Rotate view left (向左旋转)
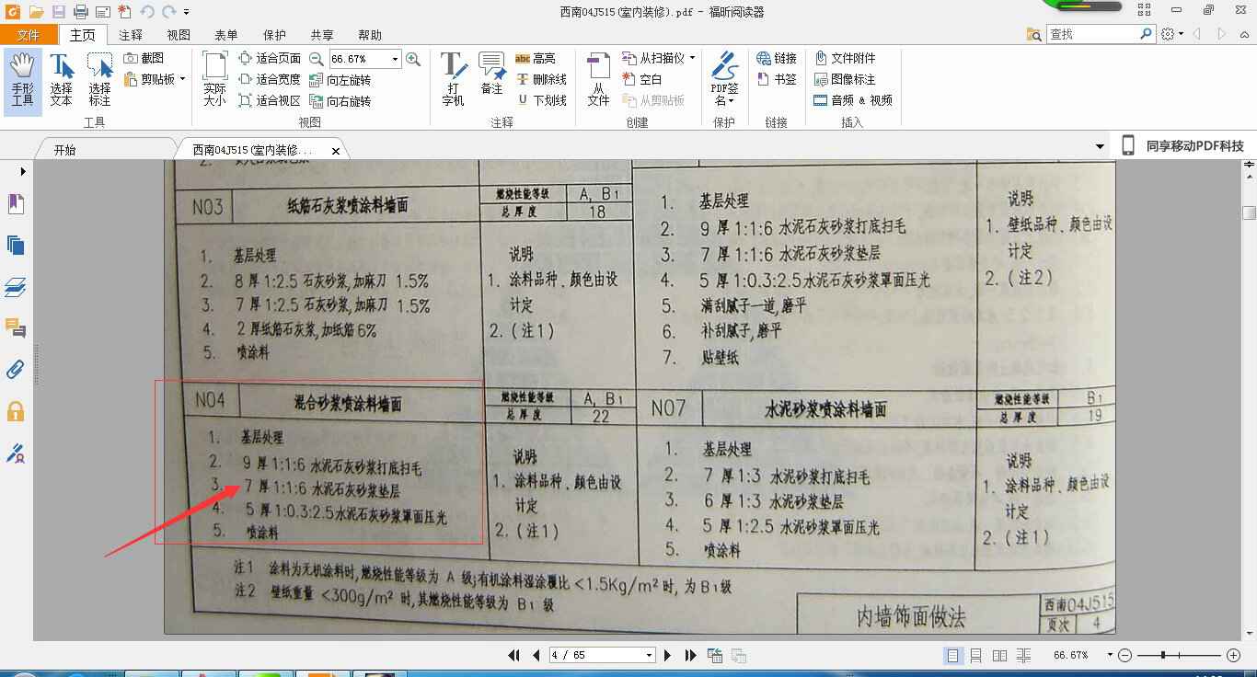Viewport: 1257px width, 677px height. 340,80
